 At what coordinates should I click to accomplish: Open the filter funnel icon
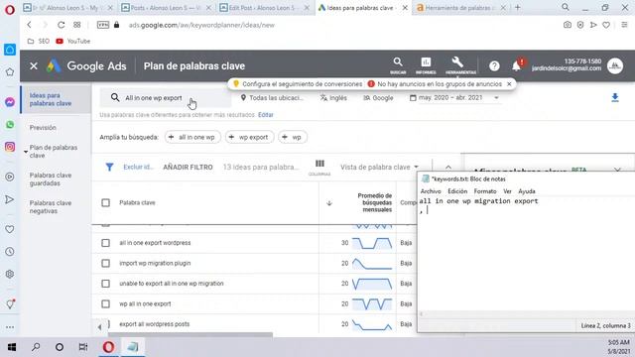(x=109, y=167)
